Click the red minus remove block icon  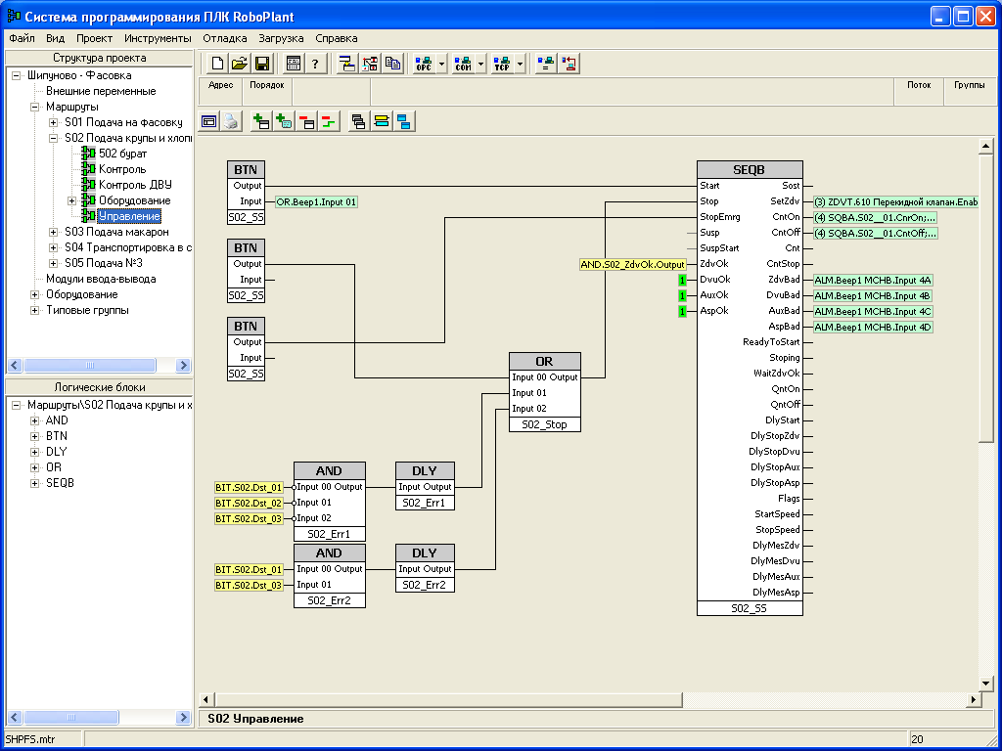coord(306,122)
